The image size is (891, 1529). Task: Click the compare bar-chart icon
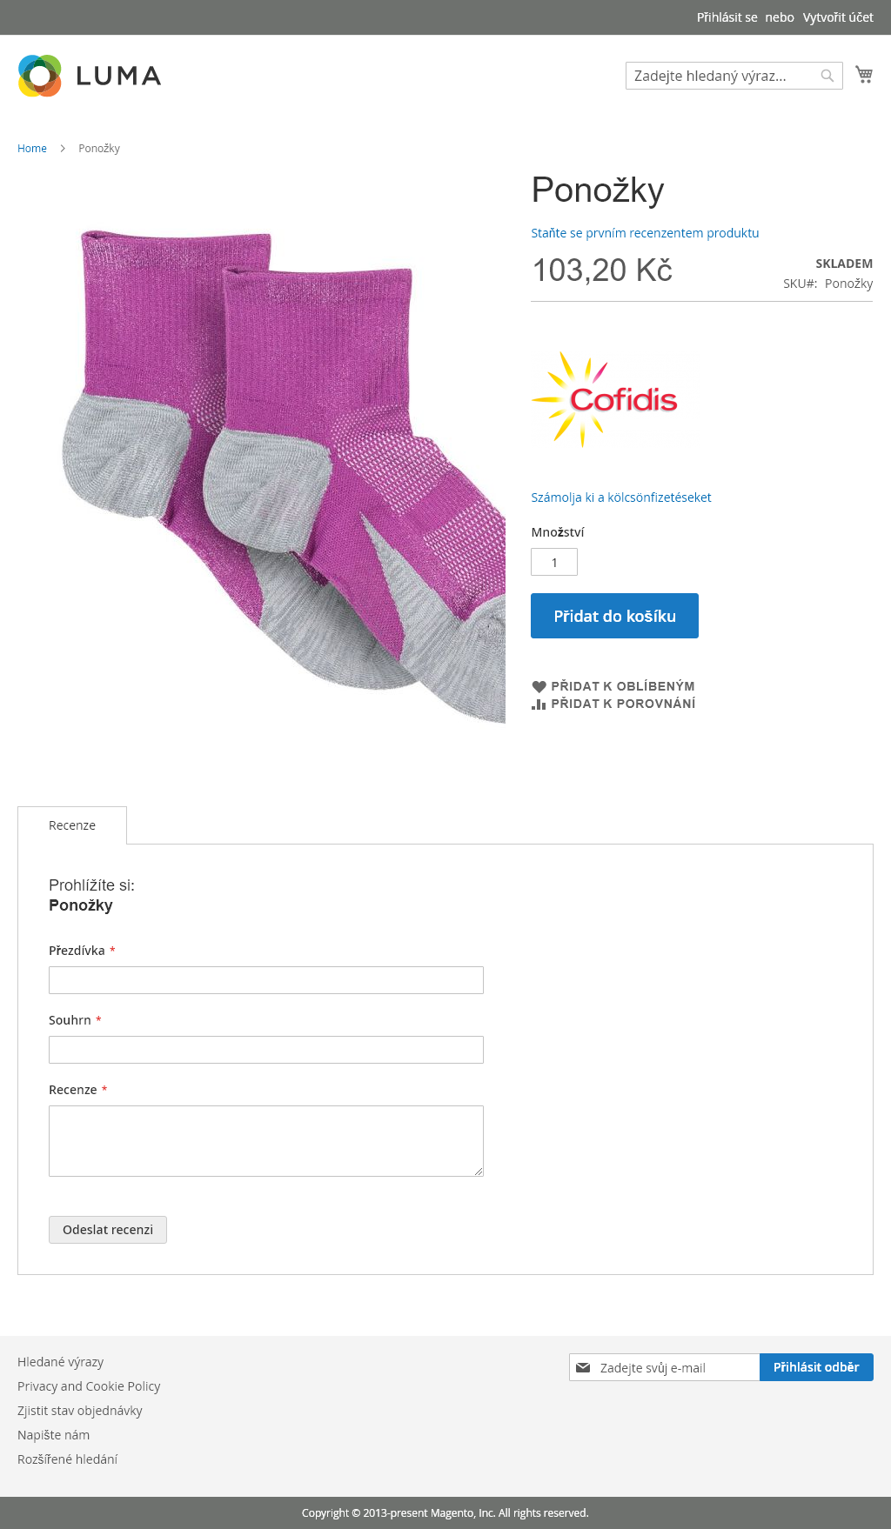click(x=539, y=704)
